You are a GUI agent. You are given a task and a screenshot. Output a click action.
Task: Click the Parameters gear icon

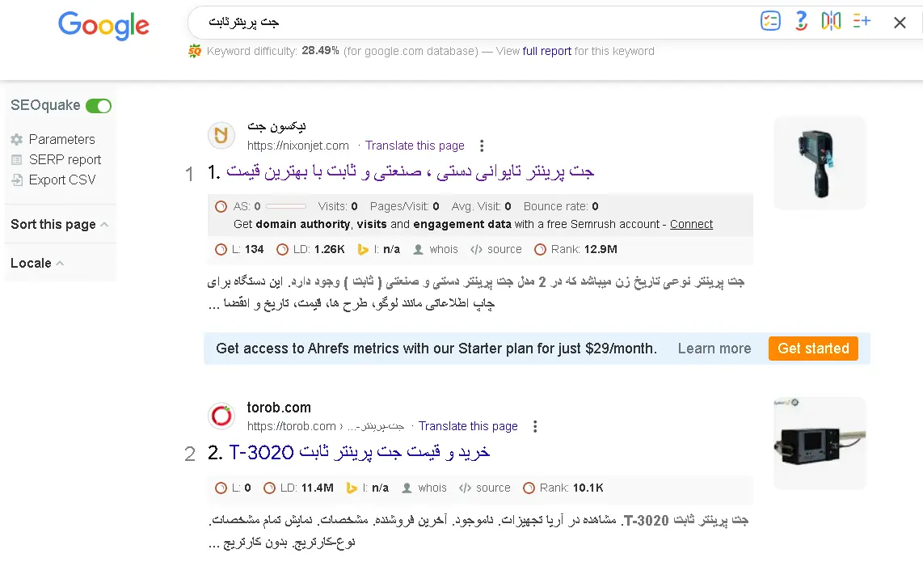[16, 140]
